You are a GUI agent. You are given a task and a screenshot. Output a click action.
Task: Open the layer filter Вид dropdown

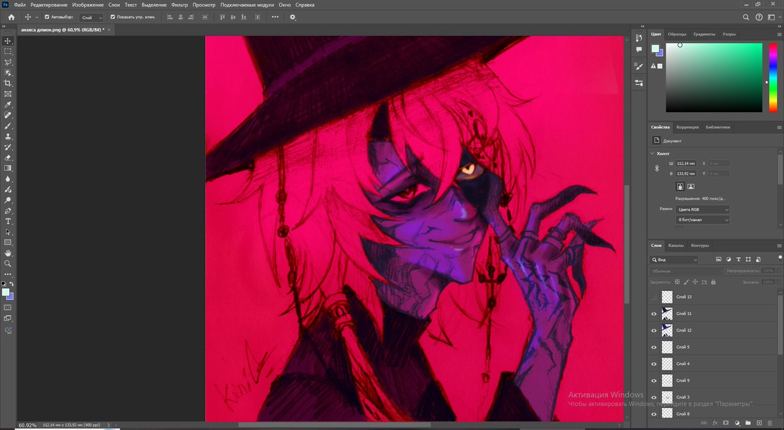click(675, 259)
